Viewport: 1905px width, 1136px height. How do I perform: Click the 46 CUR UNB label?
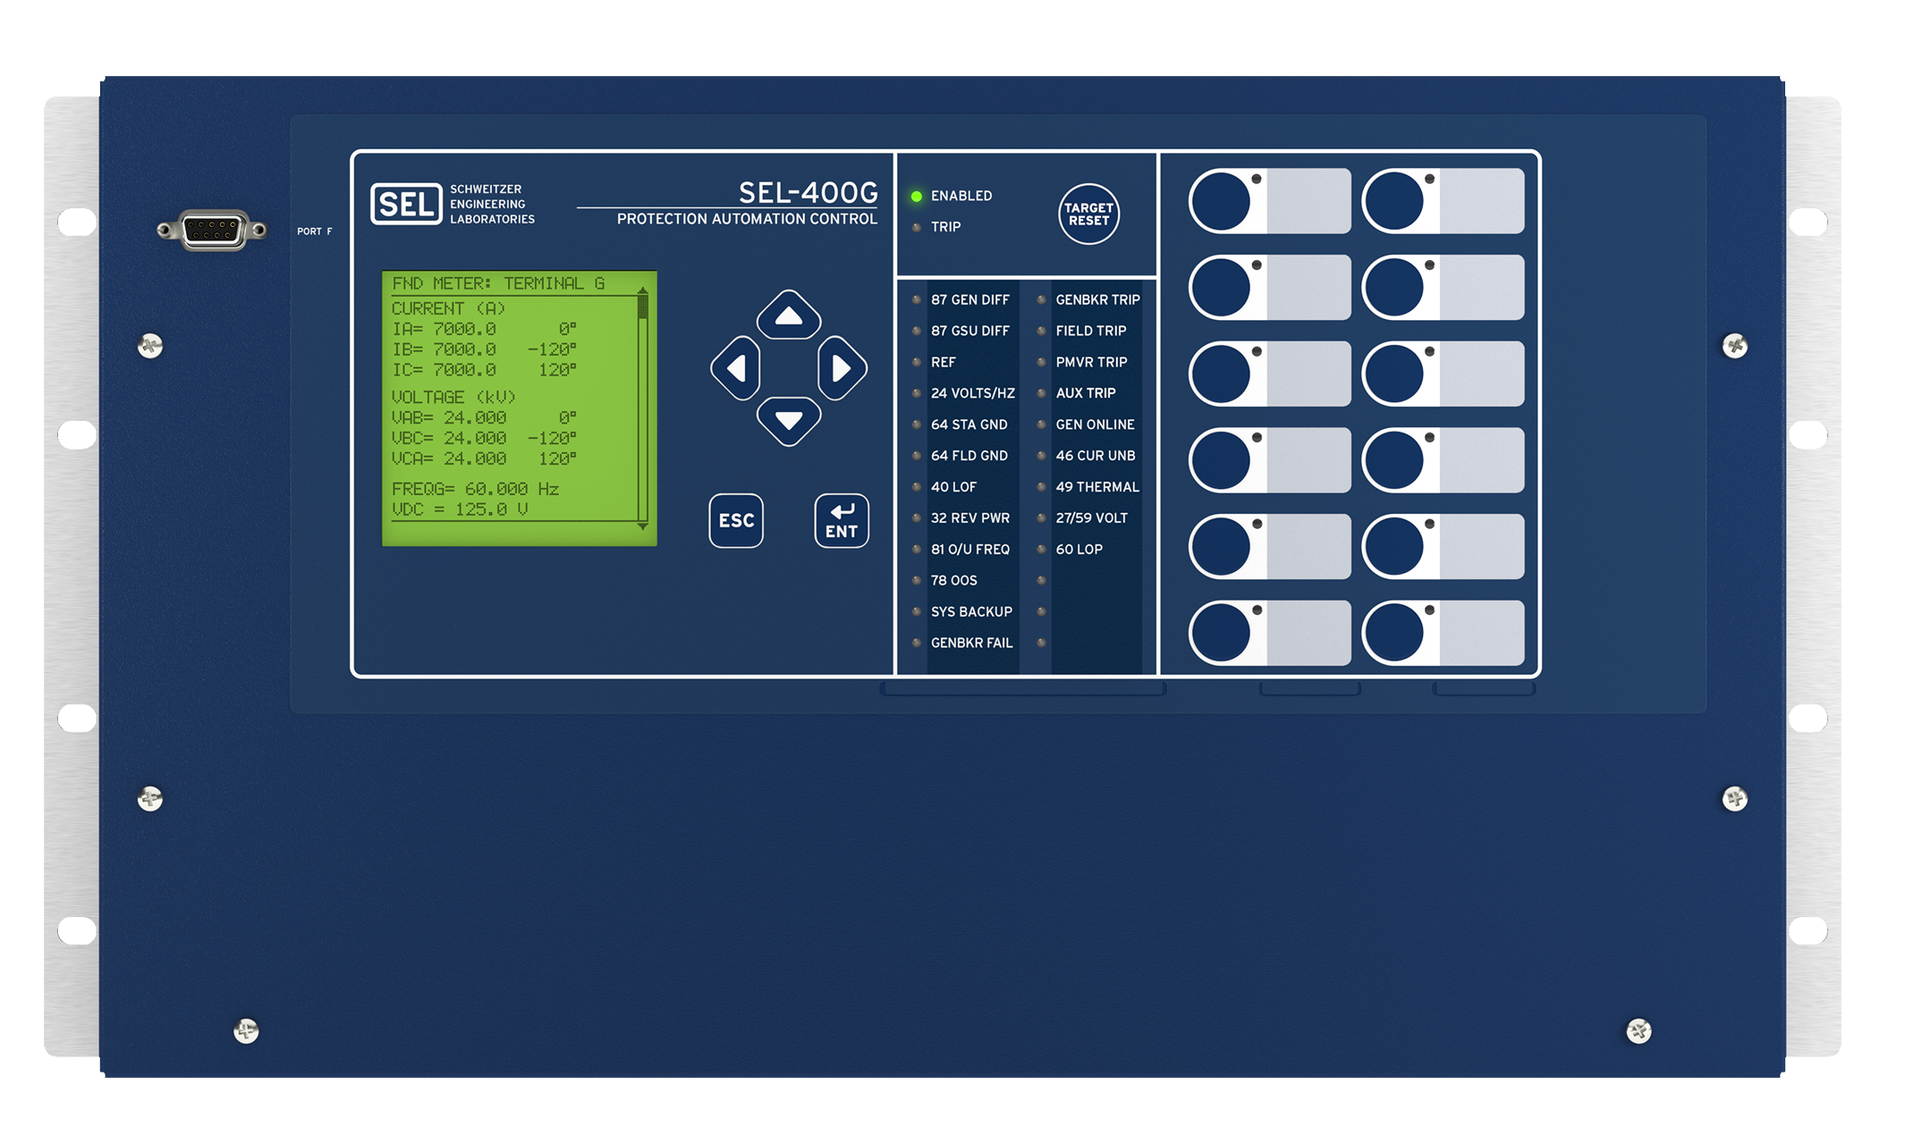1096,456
